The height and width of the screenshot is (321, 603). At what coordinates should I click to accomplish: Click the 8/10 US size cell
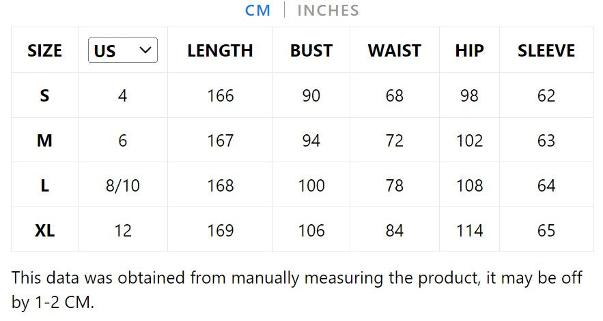123,185
